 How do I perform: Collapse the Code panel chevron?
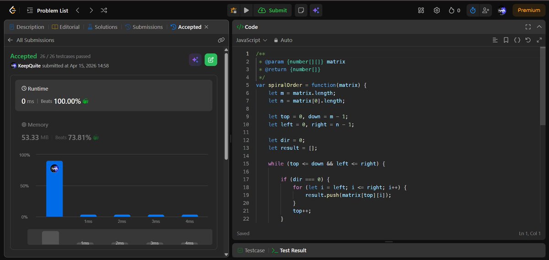(539, 27)
